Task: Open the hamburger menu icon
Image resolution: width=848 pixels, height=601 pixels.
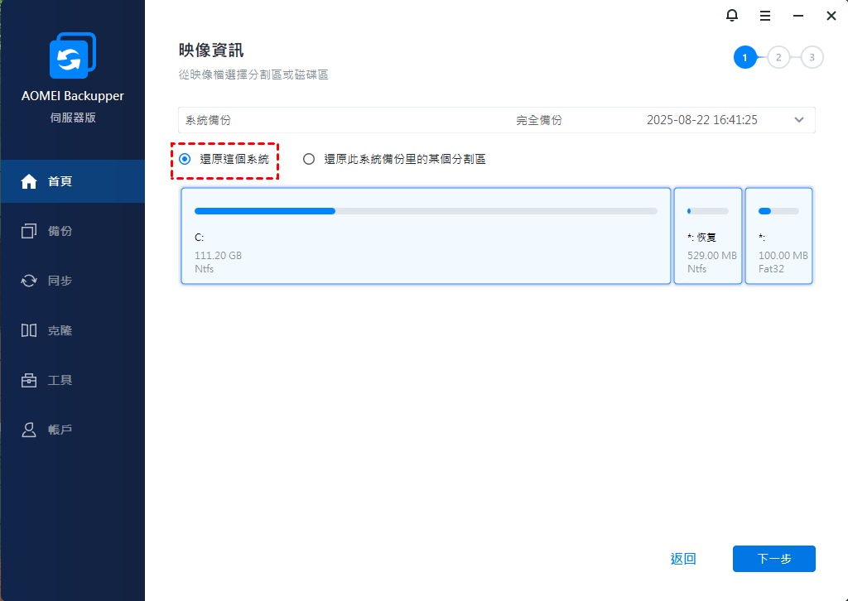Action: tap(764, 16)
